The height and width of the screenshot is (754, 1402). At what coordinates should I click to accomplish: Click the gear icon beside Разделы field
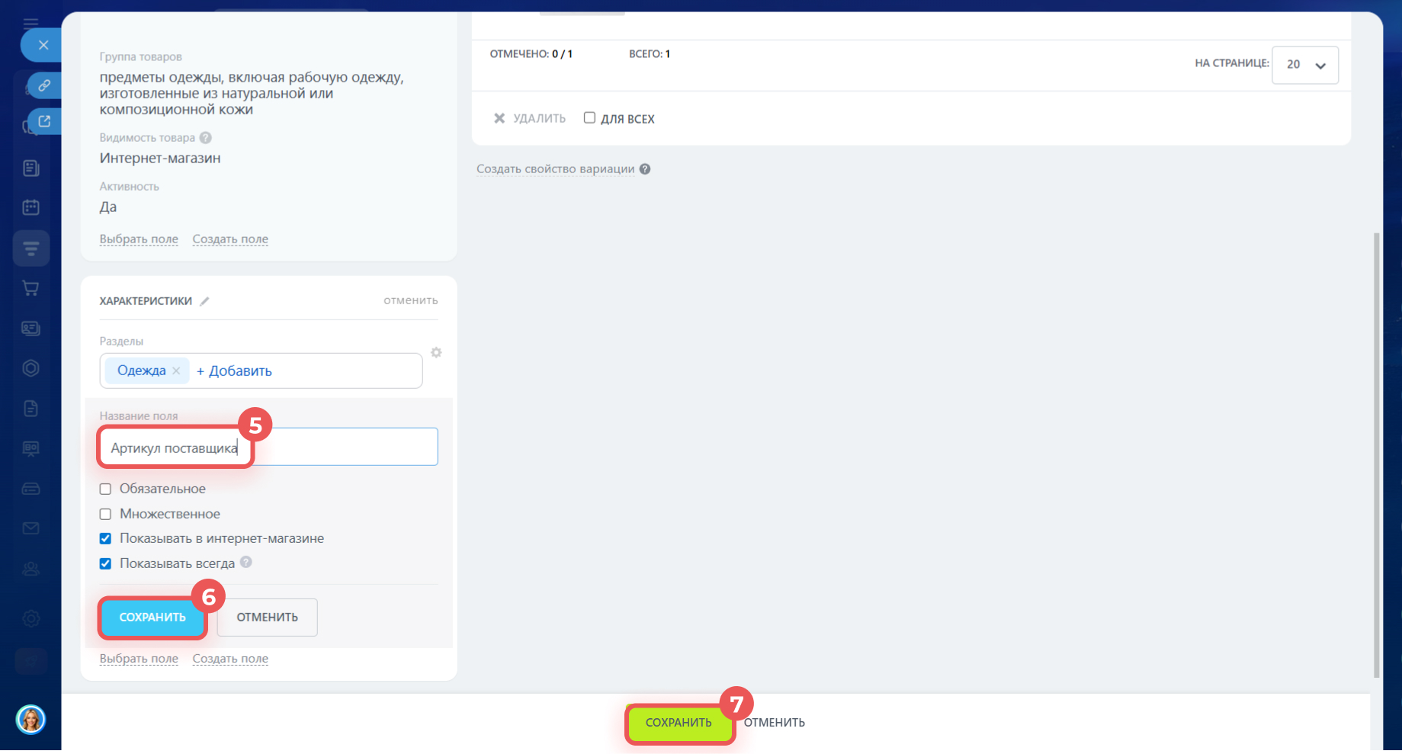click(436, 352)
